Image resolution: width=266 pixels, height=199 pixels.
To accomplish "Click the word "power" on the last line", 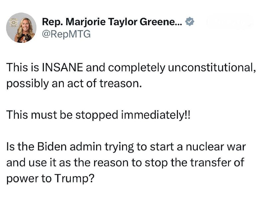I will tap(23, 179).
